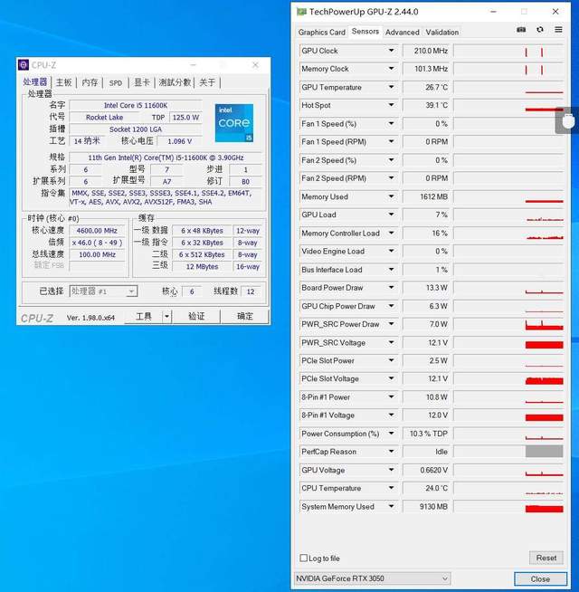Close the GPU-Z window
The image size is (579, 592).
(555, 12)
